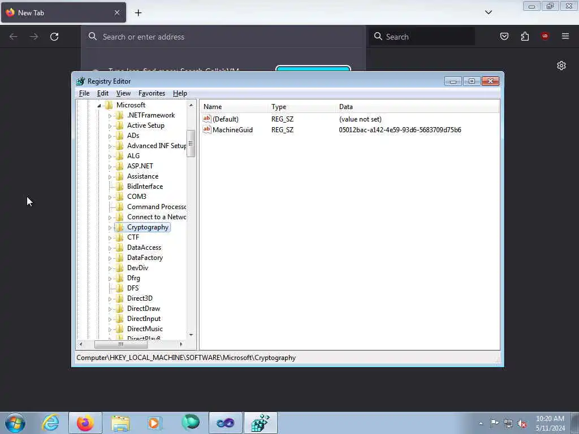
Task: Click tree scroll right arrow
Action: pos(181,344)
